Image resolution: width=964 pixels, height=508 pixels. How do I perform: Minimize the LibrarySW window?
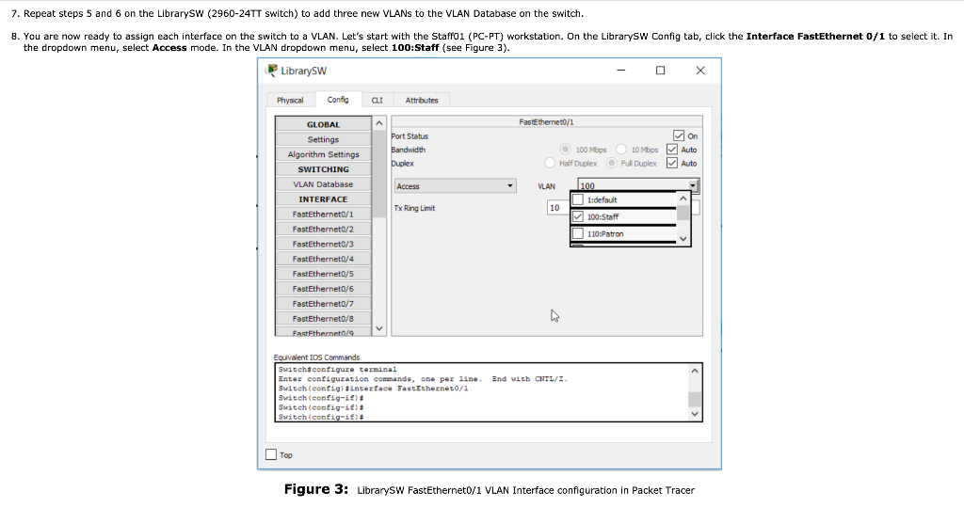pyautogui.click(x=621, y=70)
